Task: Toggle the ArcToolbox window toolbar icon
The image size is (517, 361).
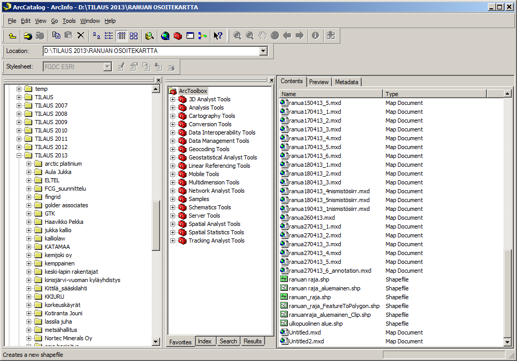Action: click(178, 36)
